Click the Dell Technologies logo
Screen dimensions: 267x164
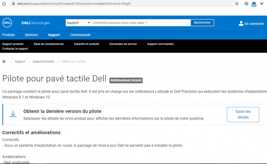tap(36, 23)
